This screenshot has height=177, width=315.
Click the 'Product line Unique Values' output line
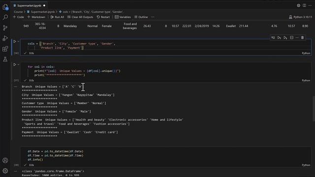(x=102, y=120)
